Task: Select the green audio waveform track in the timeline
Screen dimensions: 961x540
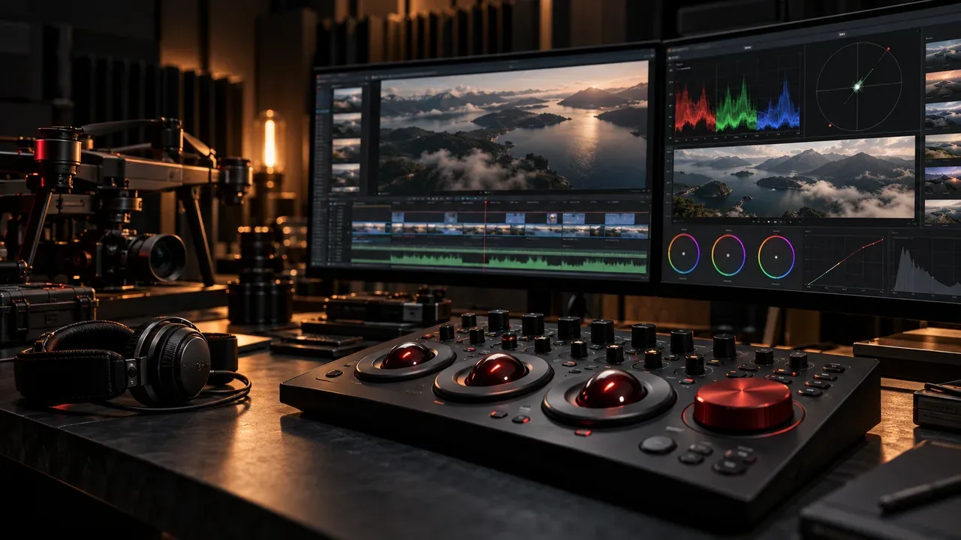Action: point(499,262)
